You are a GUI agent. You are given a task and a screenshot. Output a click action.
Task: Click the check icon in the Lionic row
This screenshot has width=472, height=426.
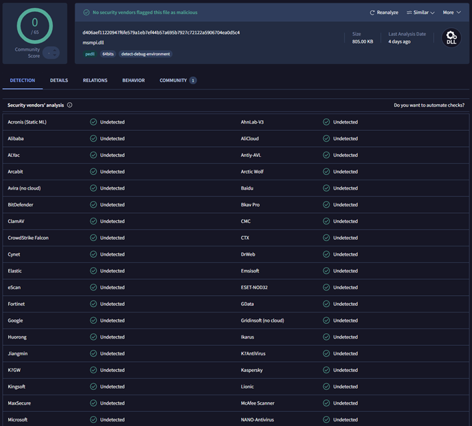(x=326, y=387)
